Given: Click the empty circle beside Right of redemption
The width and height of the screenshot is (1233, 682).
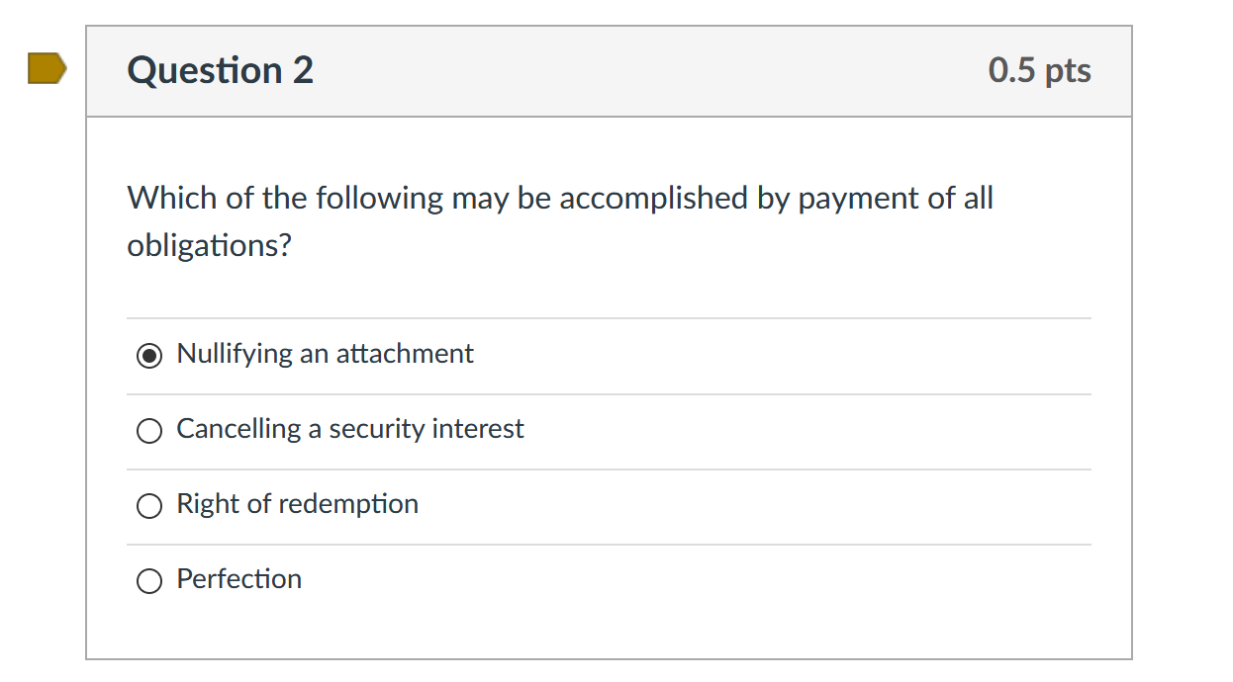Looking at the screenshot, I should coord(148,505).
